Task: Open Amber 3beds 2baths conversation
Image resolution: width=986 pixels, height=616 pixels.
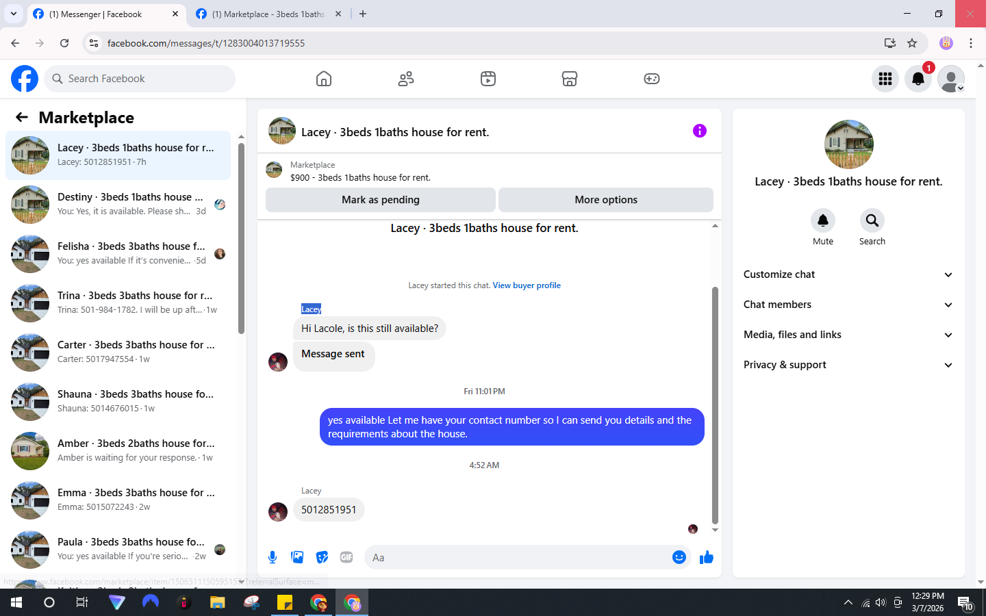Action: click(118, 450)
